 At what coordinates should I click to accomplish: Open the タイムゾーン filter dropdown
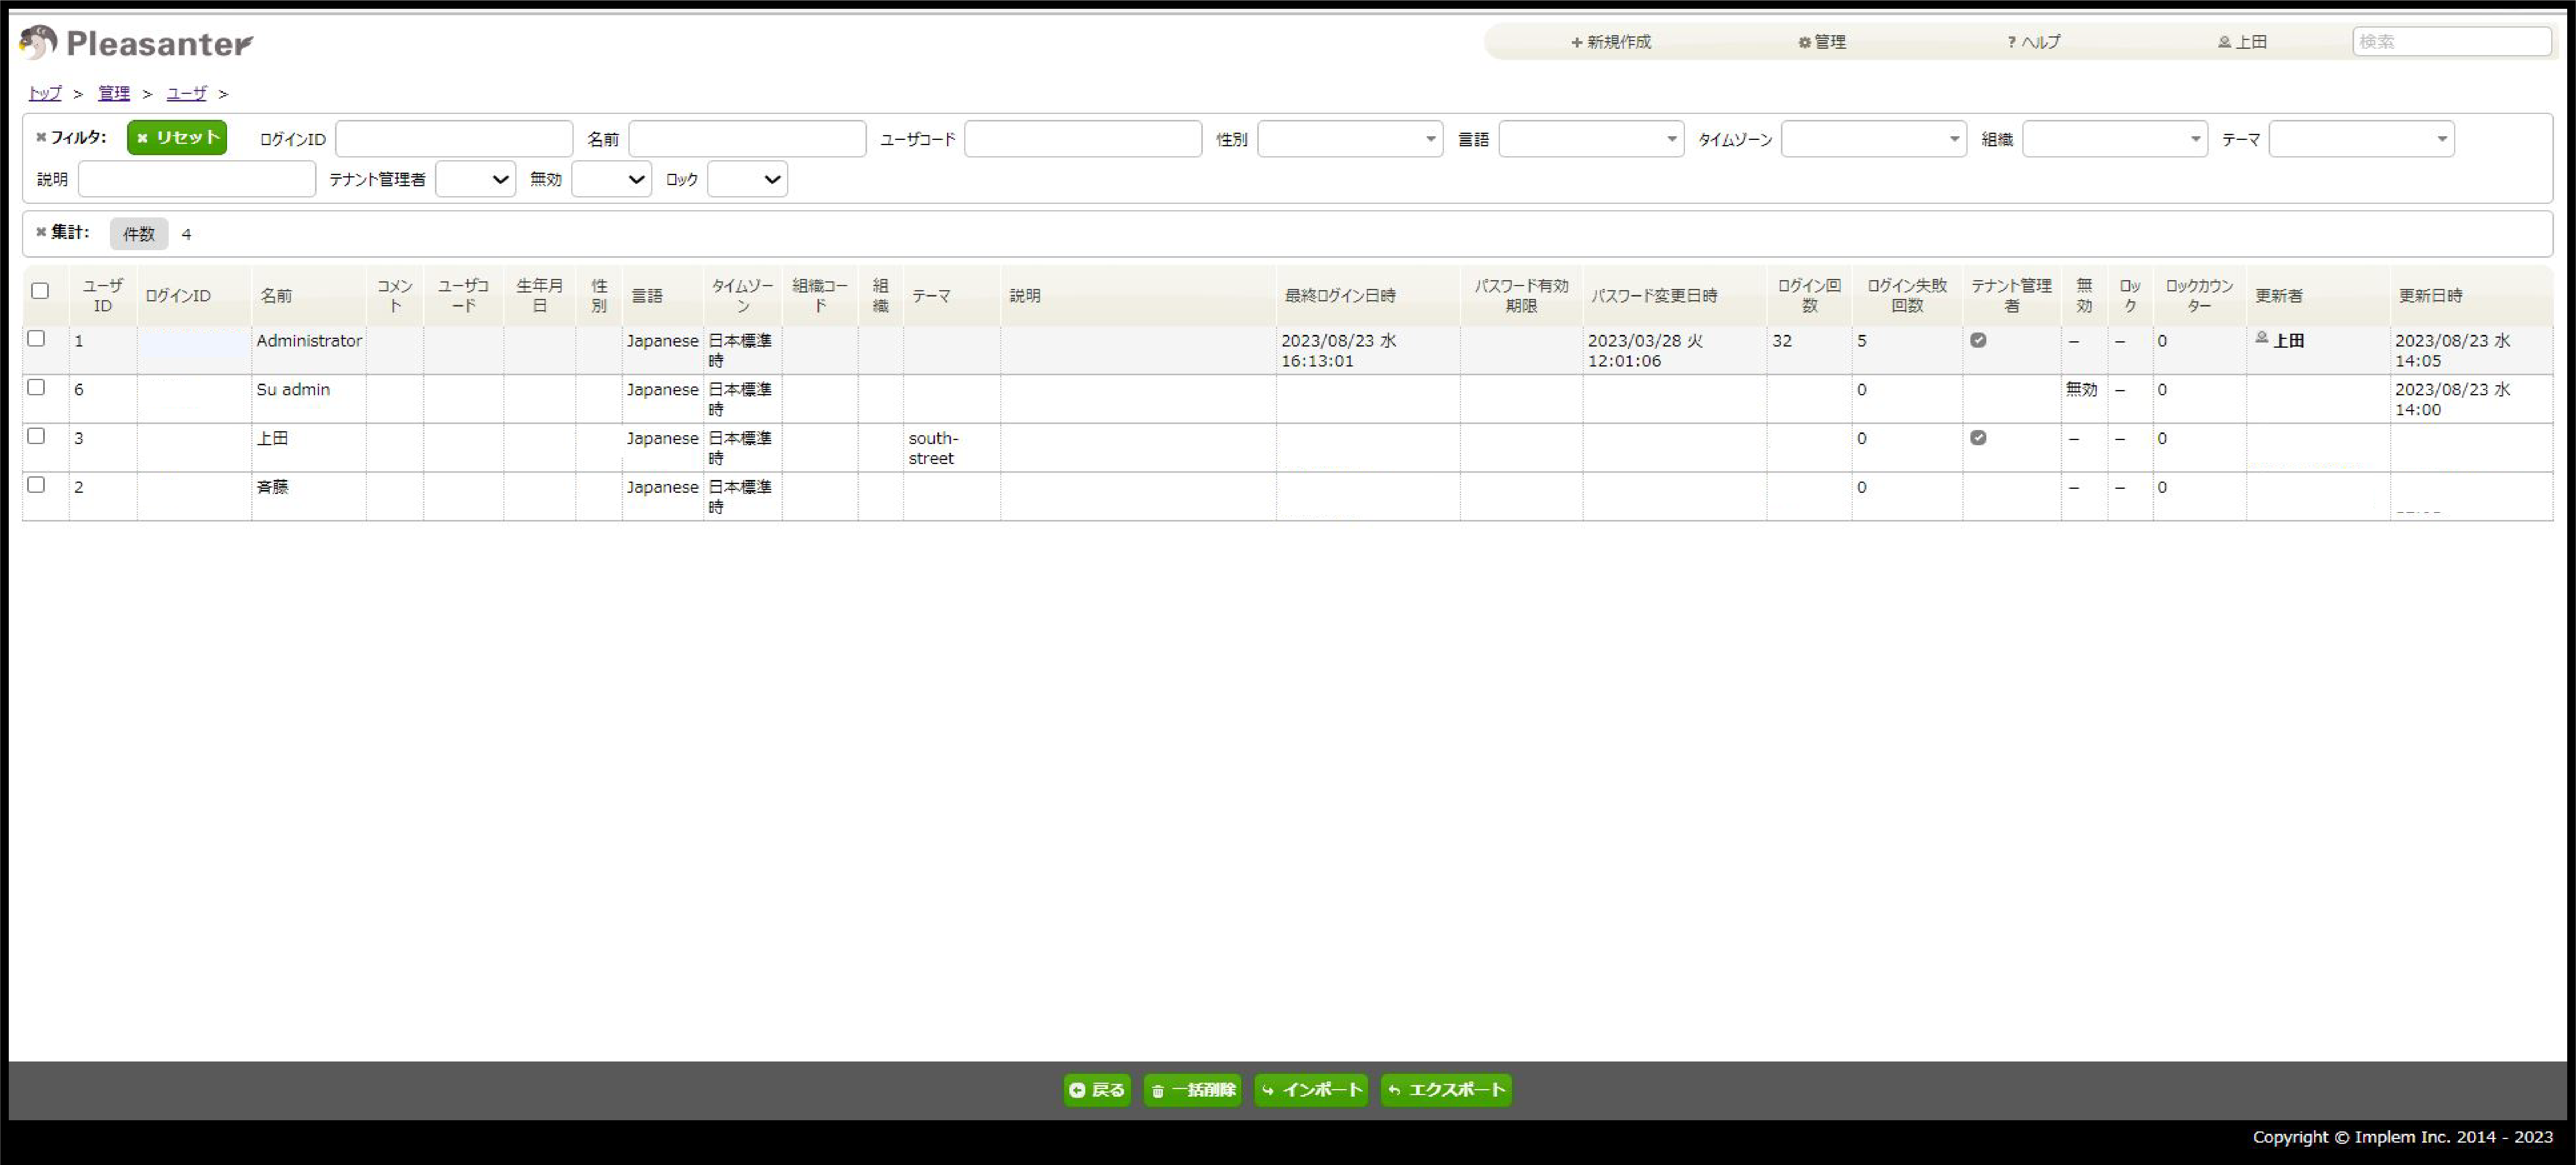[1874, 139]
